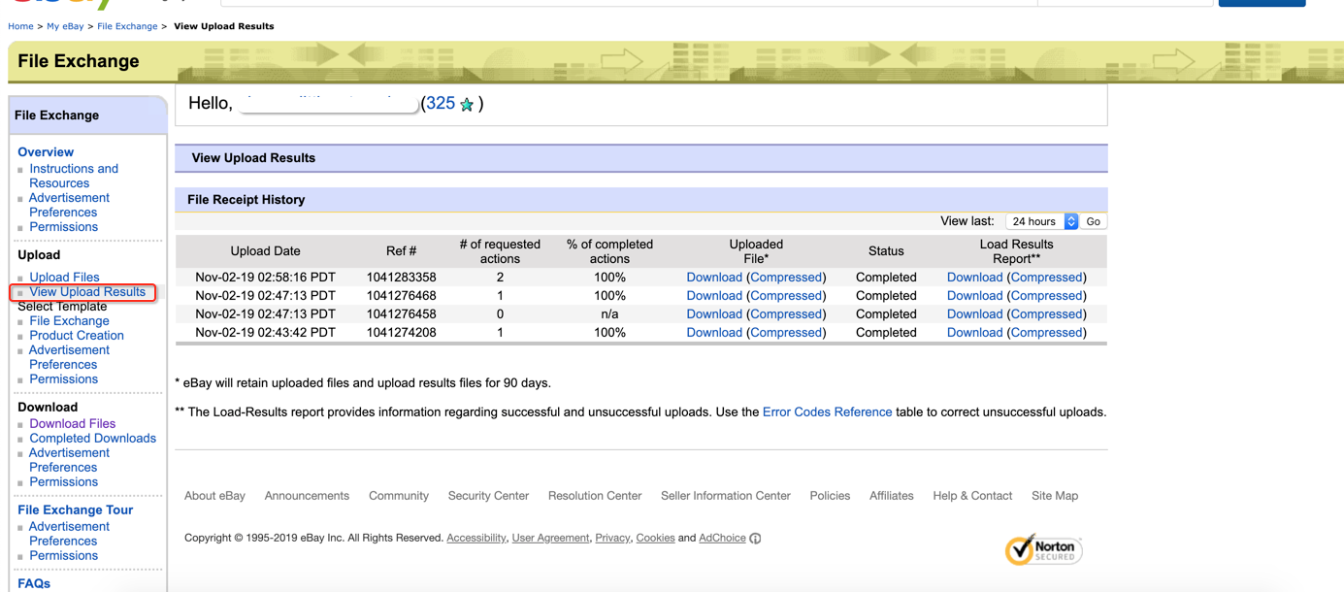
Task: Open the FAQs sidebar link
Action: point(34,583)
